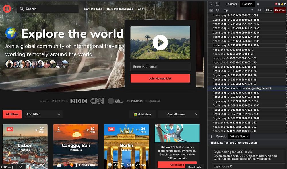Toggle the console sidebar icon
This screenshot has width=287, height=169.
pyautogui.click(x=211, y=10)
